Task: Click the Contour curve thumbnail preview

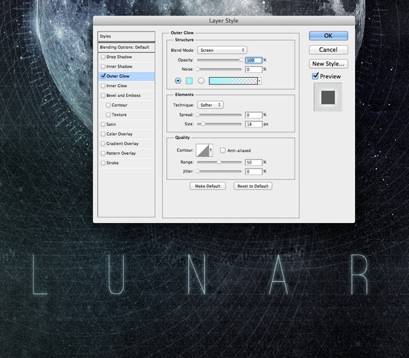Action: tap(202, 150)
